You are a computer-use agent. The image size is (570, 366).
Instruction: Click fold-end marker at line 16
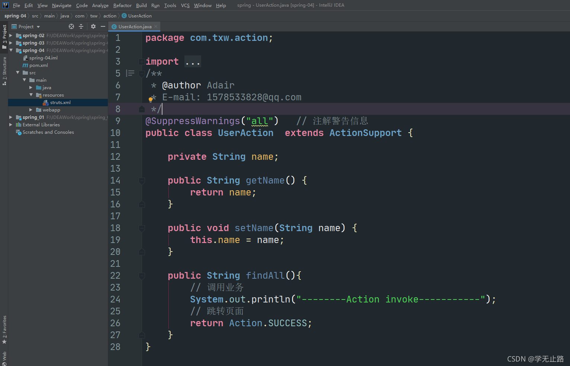click(x=142, y=204)
